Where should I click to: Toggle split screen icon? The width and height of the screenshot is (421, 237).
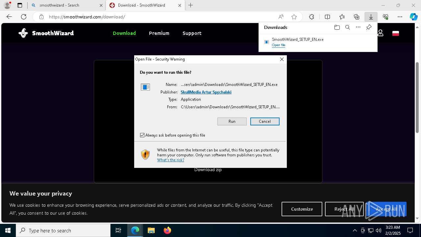327,17
